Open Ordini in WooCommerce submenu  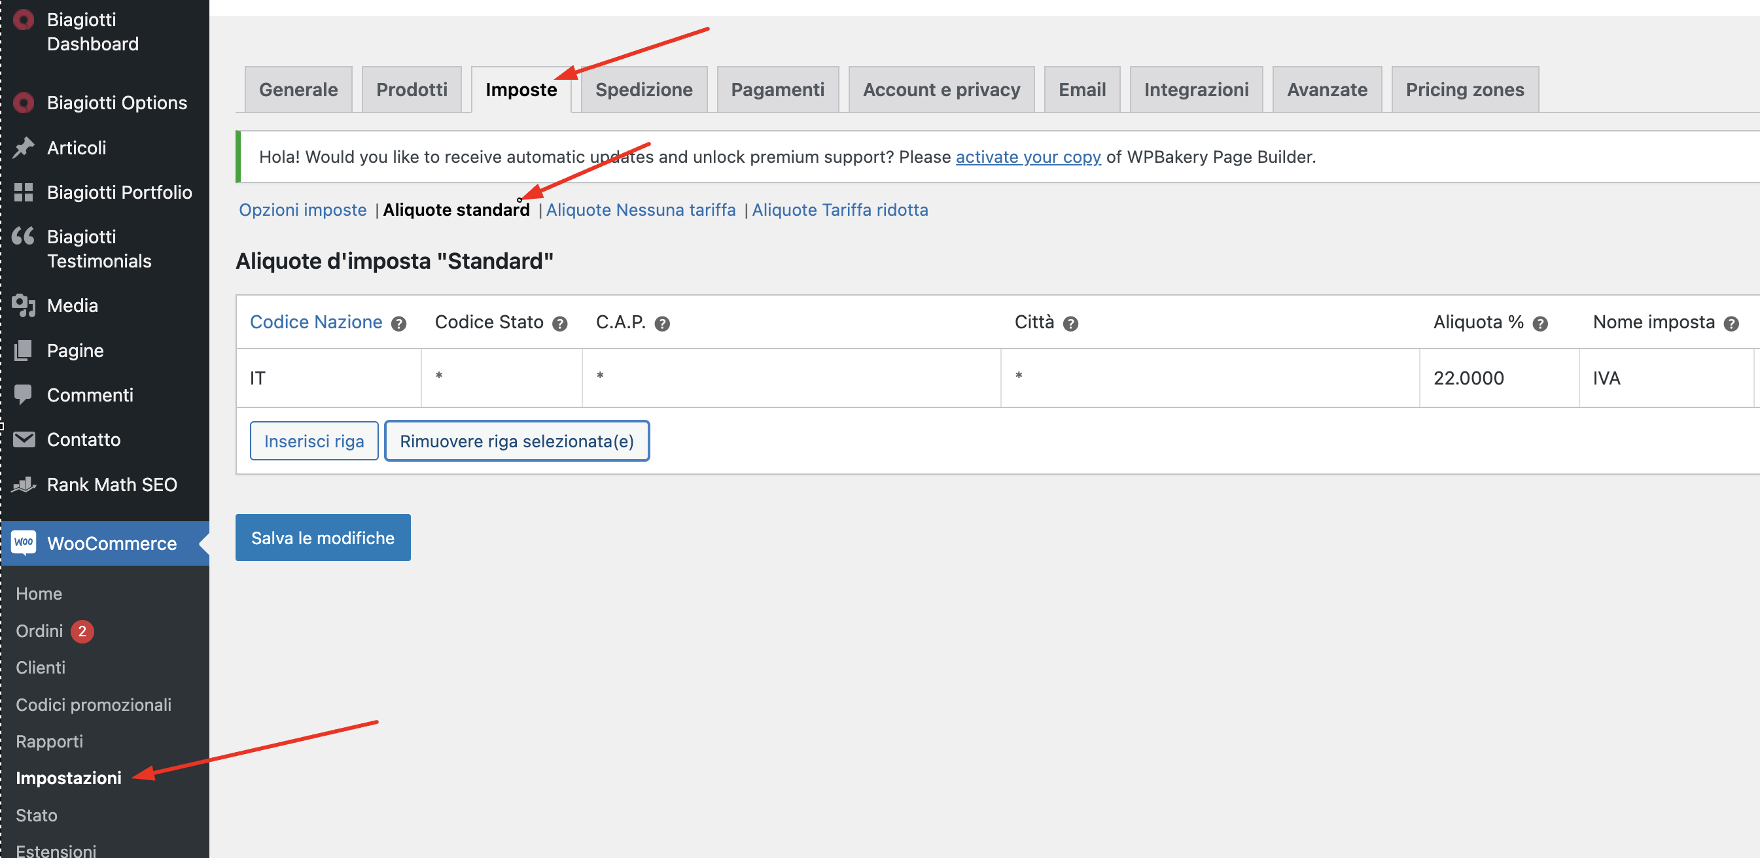40,630
